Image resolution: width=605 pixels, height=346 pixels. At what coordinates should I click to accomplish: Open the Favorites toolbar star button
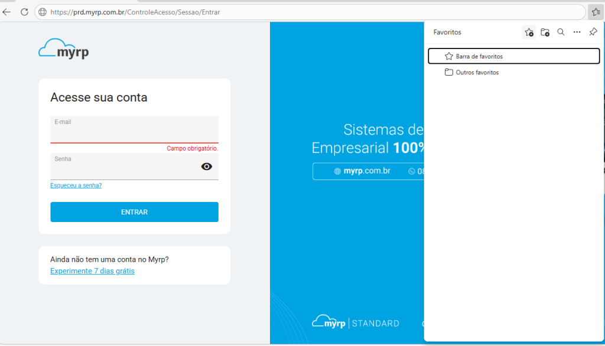point(595,12)
